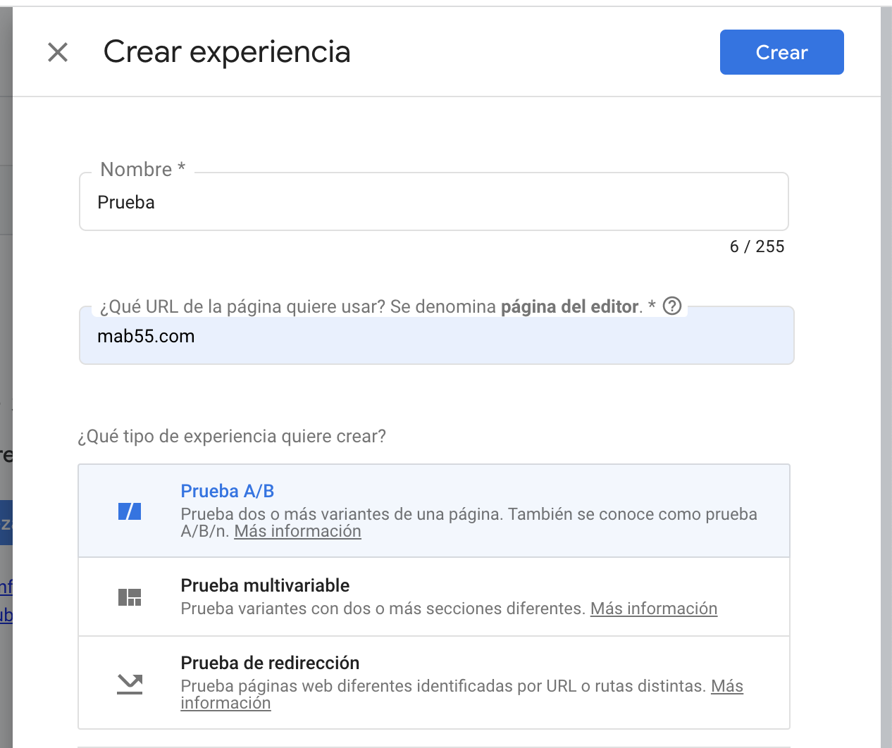892x748 pixels.
Task: Click the redirect test arrow icon
Action: click(x=130, y=683)
